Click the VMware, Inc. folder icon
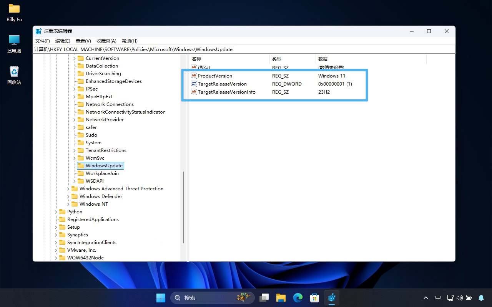The height and width of the screenshot is (307, 492). pyautogui.click(x=62, y=250)
